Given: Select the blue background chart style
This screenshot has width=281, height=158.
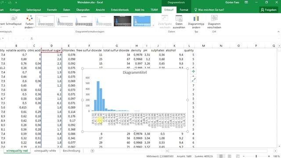Looking at the screenshot, I should [x=142, y=21].
